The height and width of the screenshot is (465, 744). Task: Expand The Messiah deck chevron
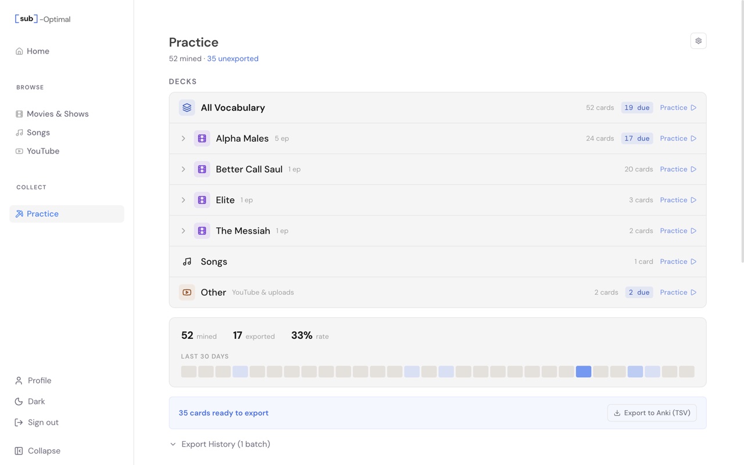point(183,231)
